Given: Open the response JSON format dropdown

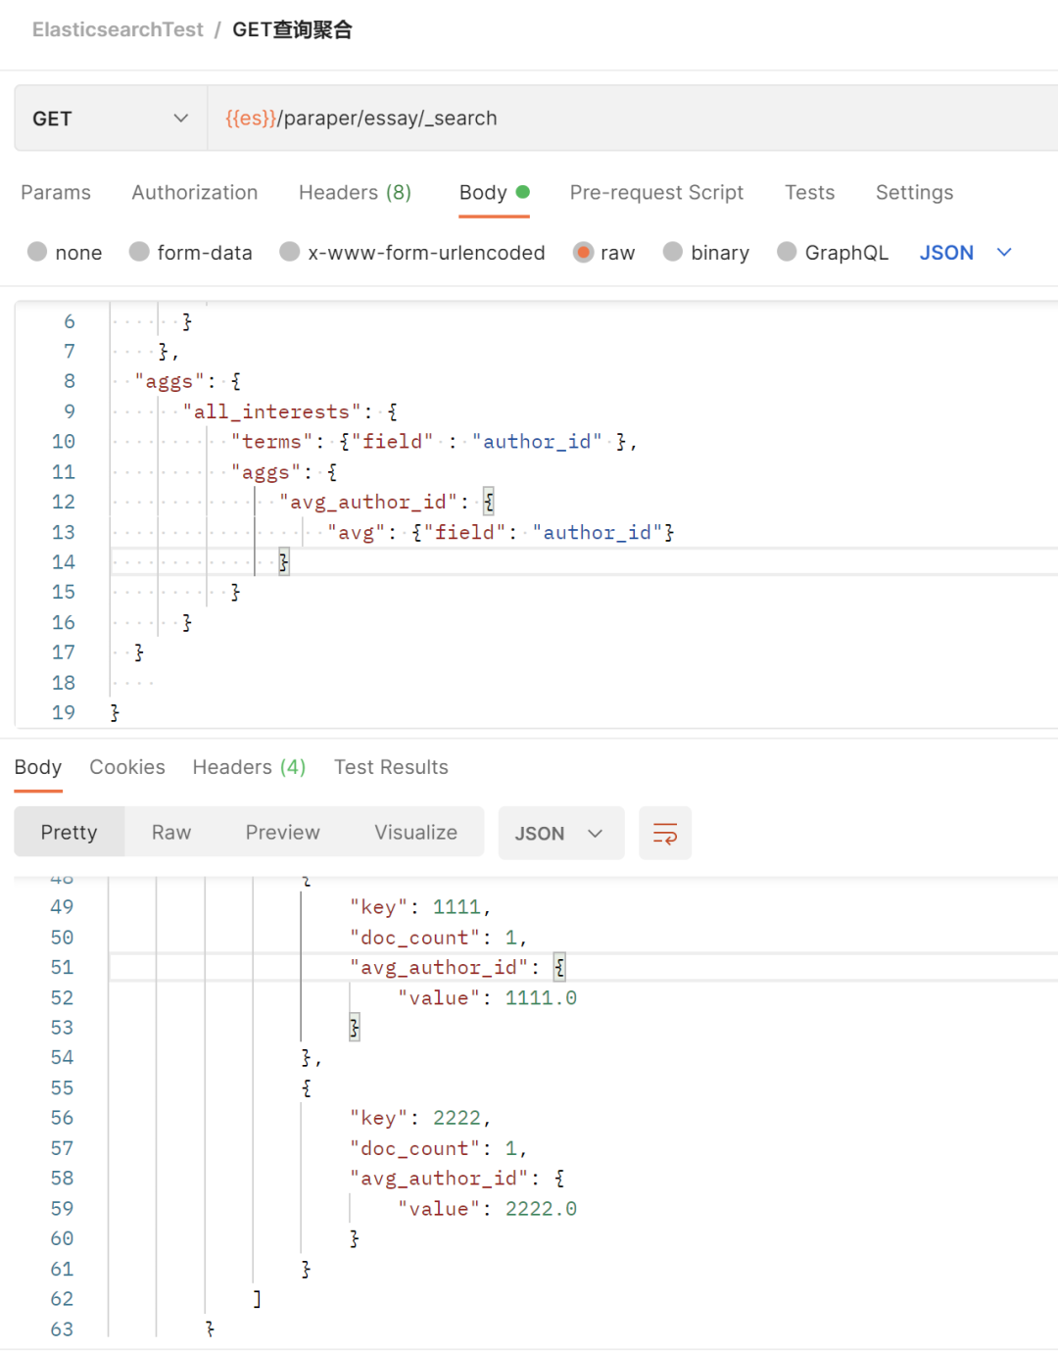Looking at the screenshot, I should 561,834.
